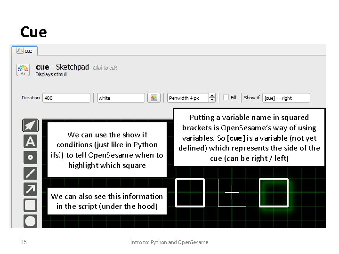Select the text element tool
339x254 pixels.
coord(30,142)
